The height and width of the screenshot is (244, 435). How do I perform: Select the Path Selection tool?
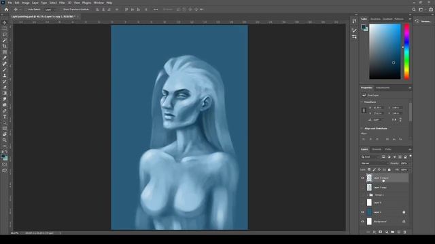(x=5, y=123)
